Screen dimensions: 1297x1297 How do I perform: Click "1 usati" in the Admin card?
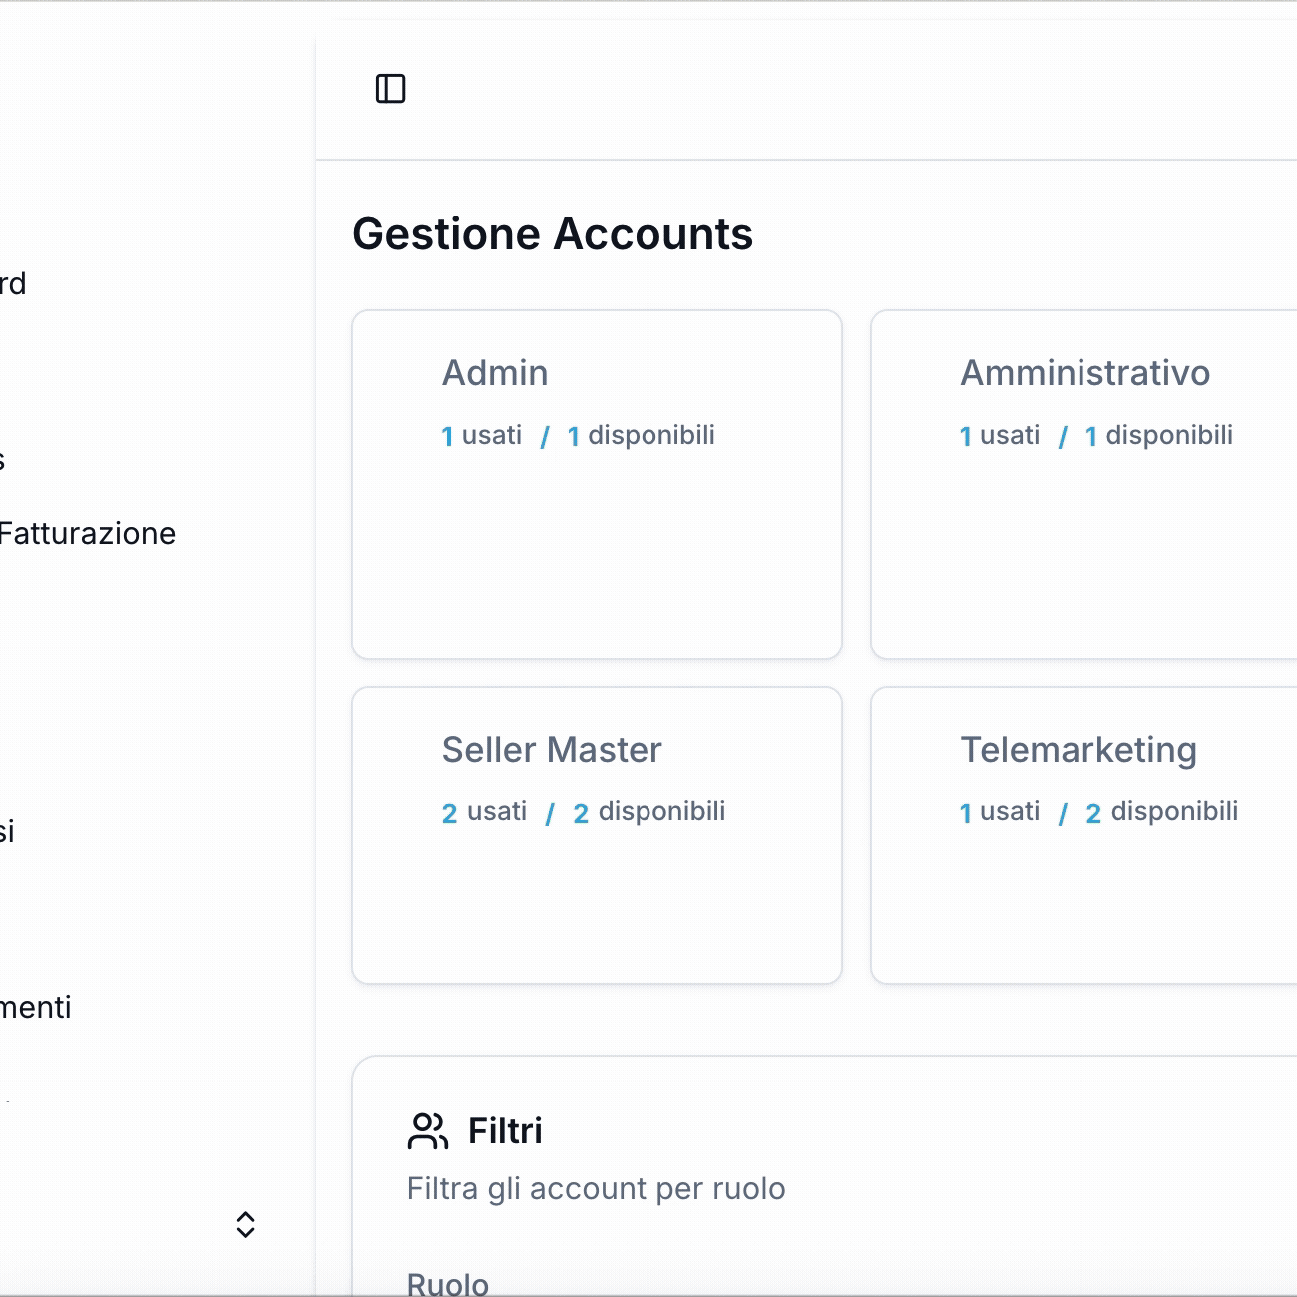coord(482,436)
